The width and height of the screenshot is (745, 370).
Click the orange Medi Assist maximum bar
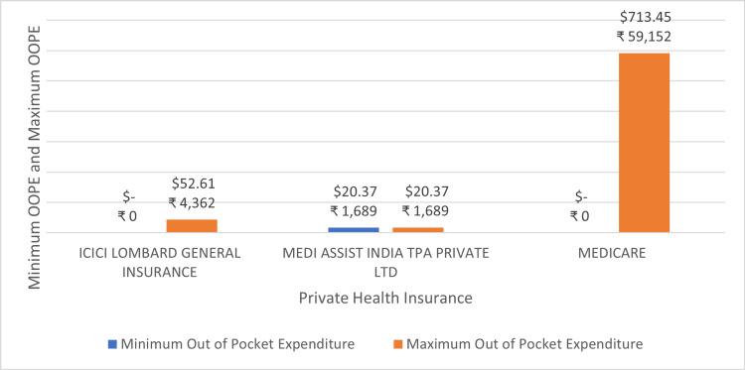417,230
